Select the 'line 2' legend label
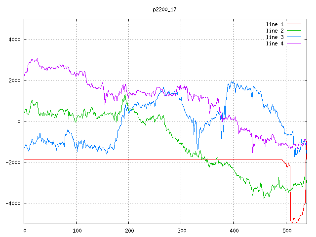Screen dimensions: 316x237 click(x=275, y=31)
